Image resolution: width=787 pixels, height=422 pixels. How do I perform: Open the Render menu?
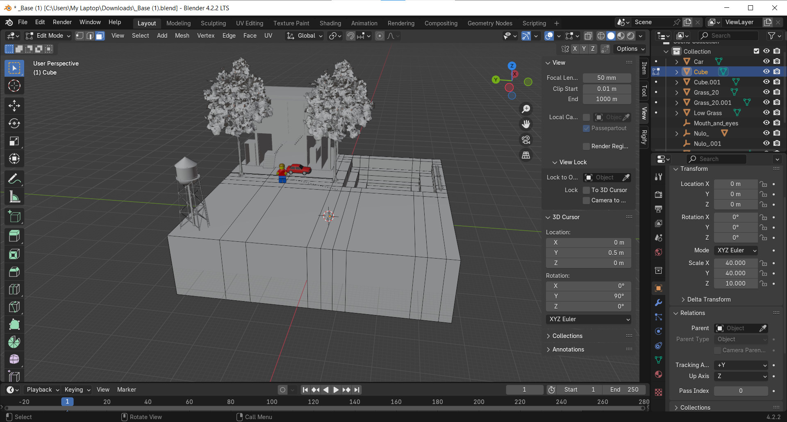pyautogui.click(x=62, y=22)
